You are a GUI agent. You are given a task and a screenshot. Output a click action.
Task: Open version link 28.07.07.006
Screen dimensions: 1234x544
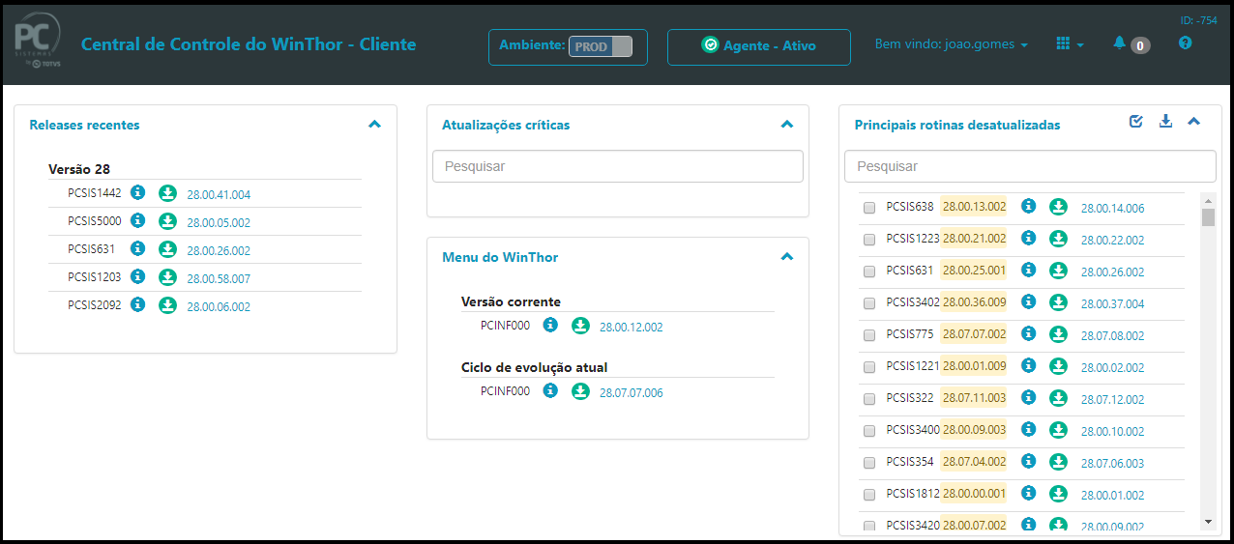tap(632, 393)
